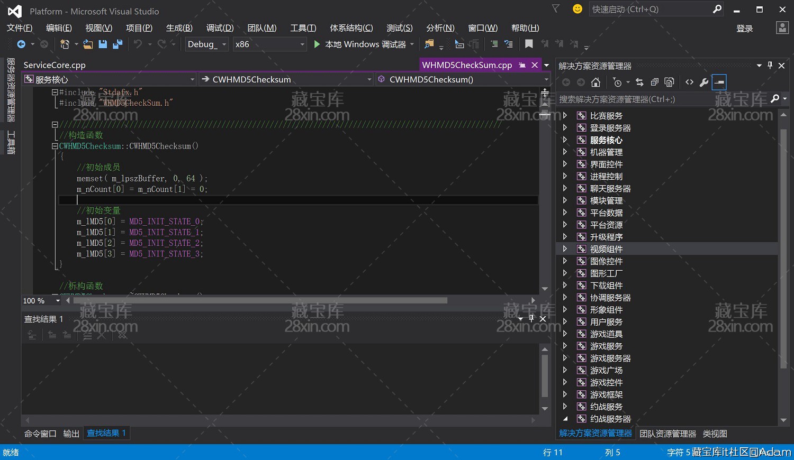Save the current file with disk icon

[103, 44]
